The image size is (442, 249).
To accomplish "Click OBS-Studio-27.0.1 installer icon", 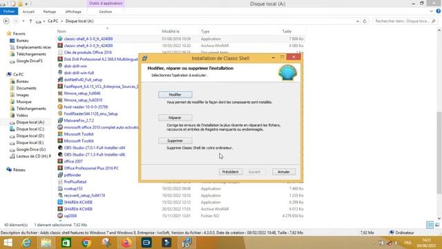I will tap(60, 147).
